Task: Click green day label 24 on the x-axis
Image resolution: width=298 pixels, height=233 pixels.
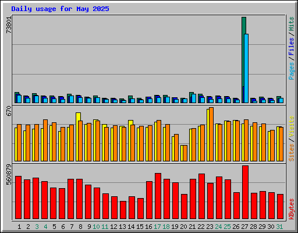Action: pos(218,227)
